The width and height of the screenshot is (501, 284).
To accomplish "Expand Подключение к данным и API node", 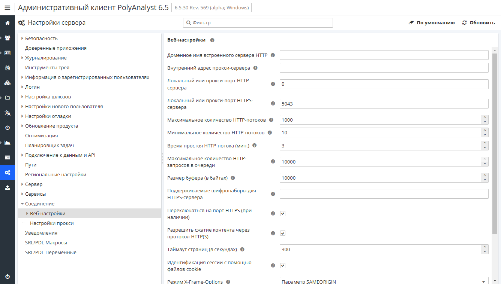I will [22, 155].
